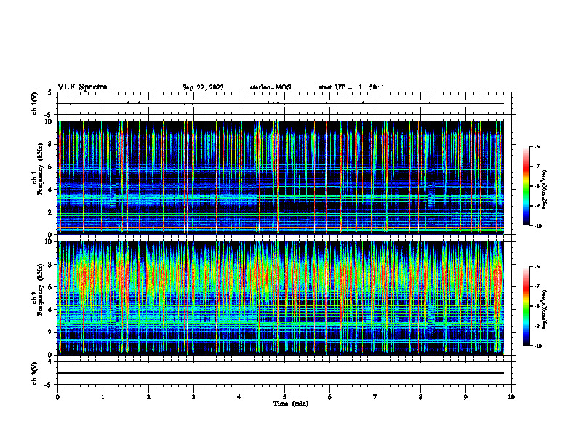576x445 pixels.
Task: Click the ch.2 frequency axis "10" tick
Action: tap(49, 241)
